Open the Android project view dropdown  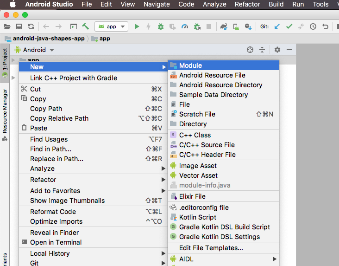pos(34,50)
